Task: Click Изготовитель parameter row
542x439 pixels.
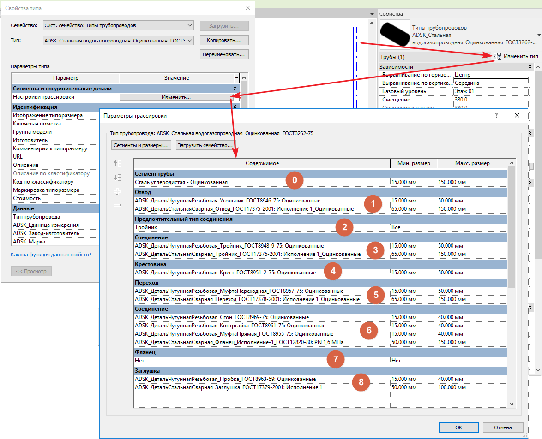Action: (56, 140)
